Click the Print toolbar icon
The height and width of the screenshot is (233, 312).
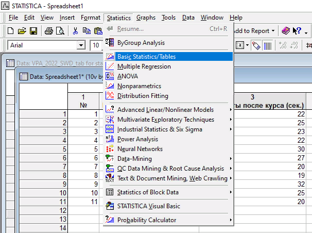click(49, 31)
